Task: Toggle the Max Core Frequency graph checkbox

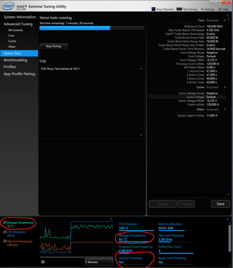Action: click(5, 241)
